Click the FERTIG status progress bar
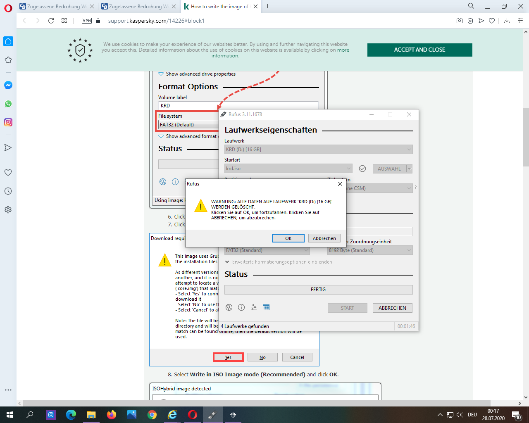The image size is (529, 423). tap(319, 290)
